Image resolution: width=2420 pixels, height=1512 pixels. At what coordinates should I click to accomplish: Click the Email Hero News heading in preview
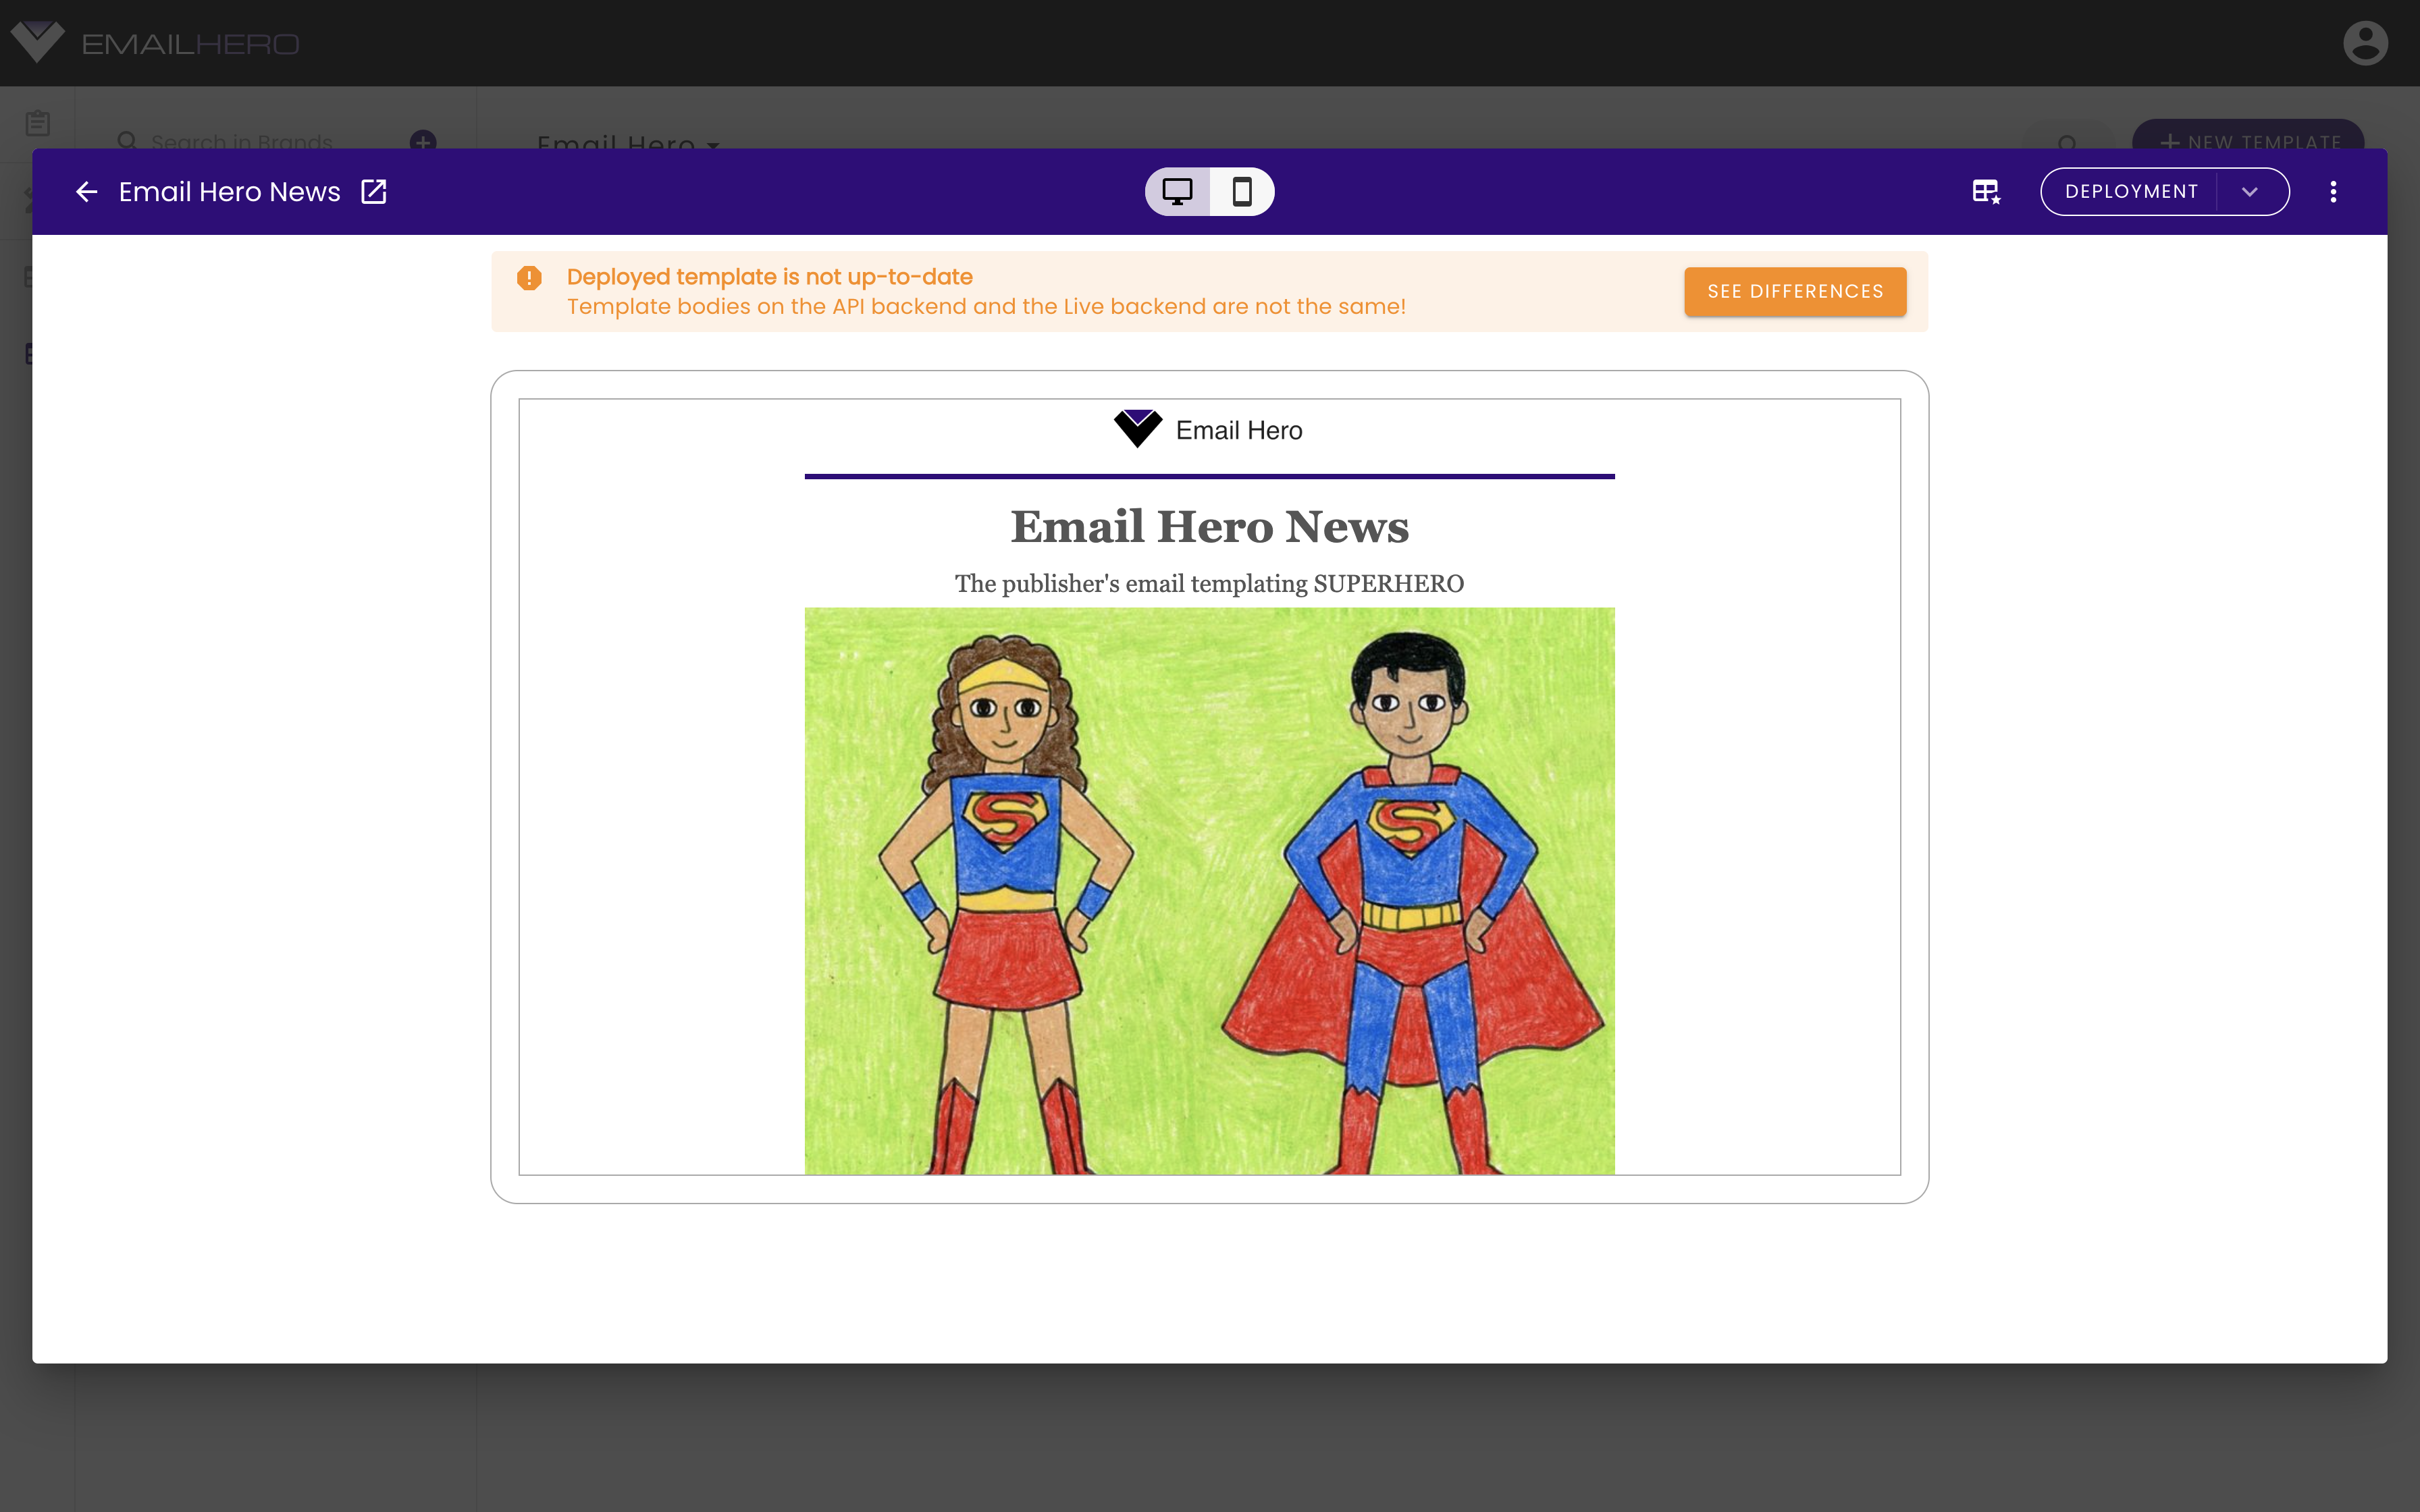click(1209, 527)
